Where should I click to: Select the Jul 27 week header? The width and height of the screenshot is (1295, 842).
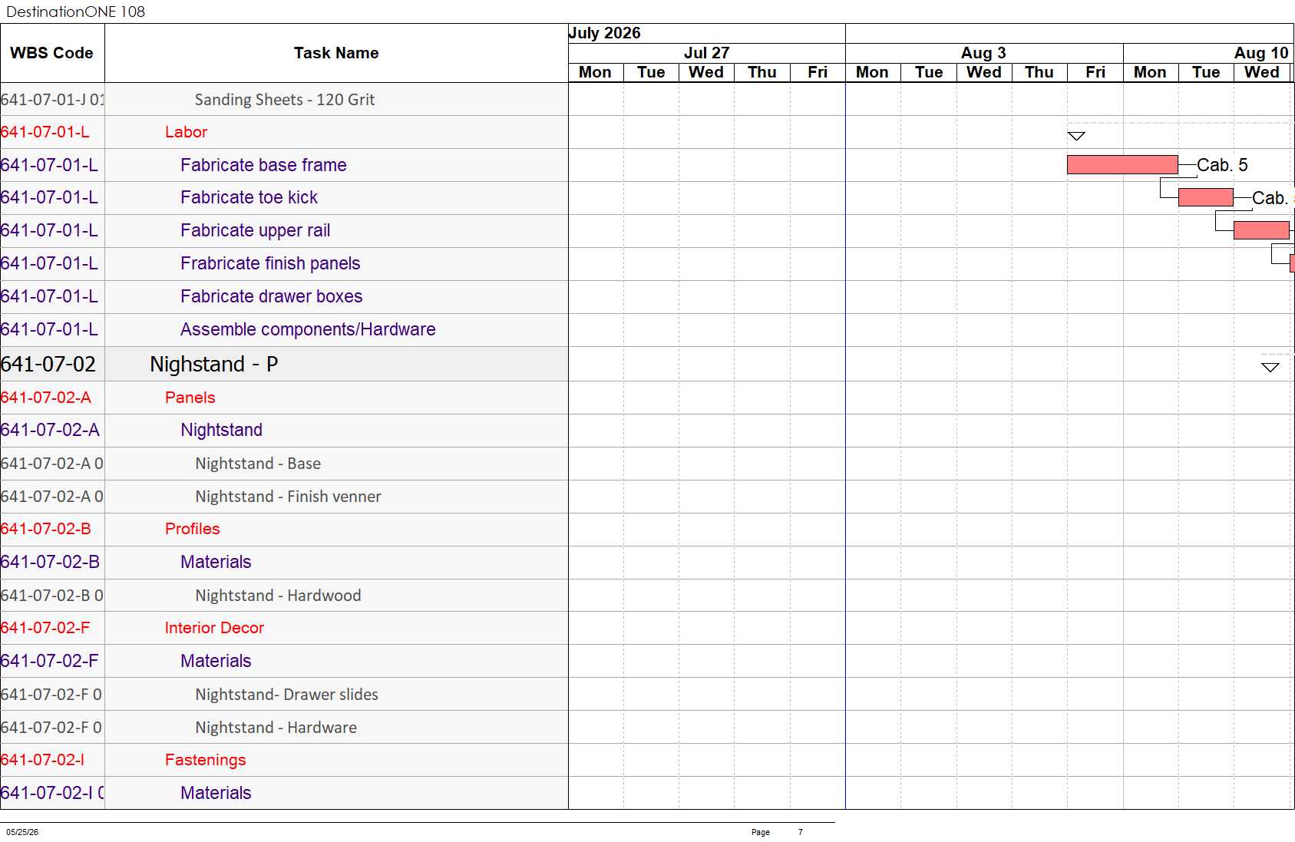tap(706, 53)
